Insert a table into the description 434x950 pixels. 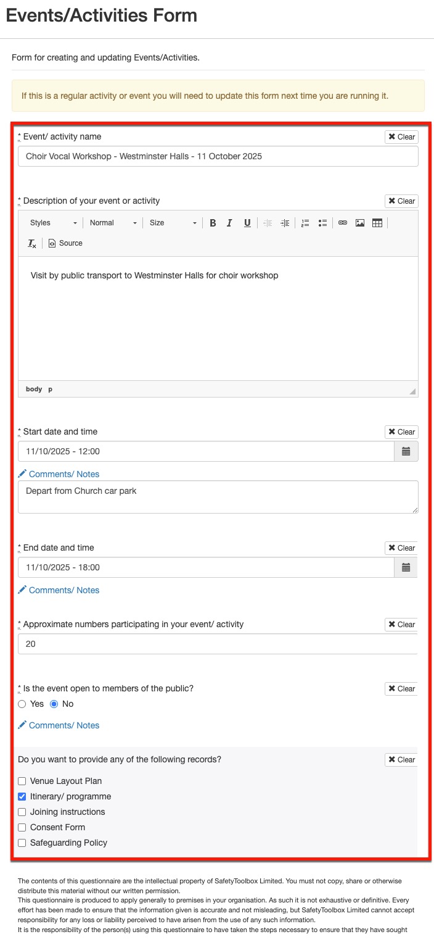(x=377, y=223)
